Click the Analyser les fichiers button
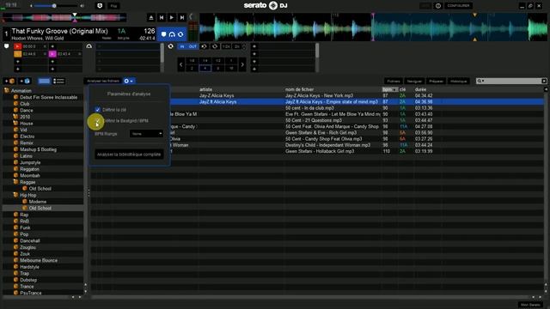 103,81
